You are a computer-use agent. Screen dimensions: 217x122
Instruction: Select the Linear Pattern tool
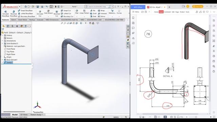[x=84, y=12]
